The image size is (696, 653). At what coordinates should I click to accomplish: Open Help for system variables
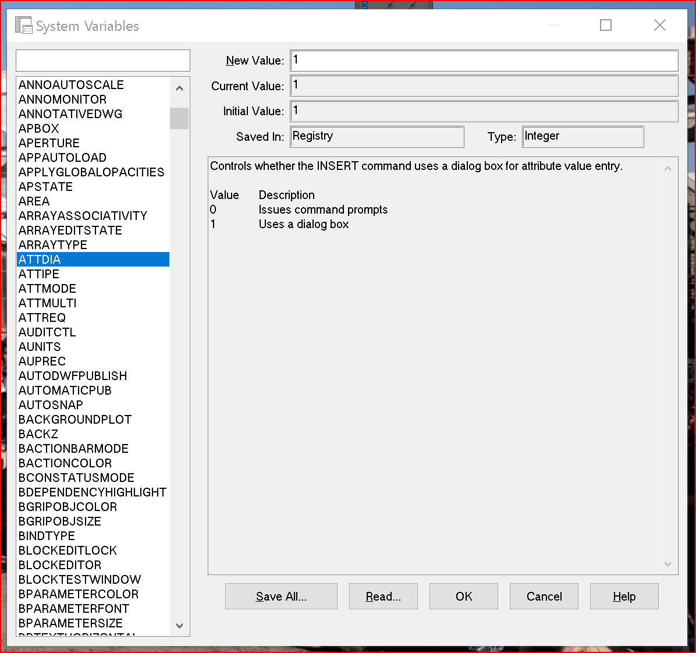[x=624, y=596]
